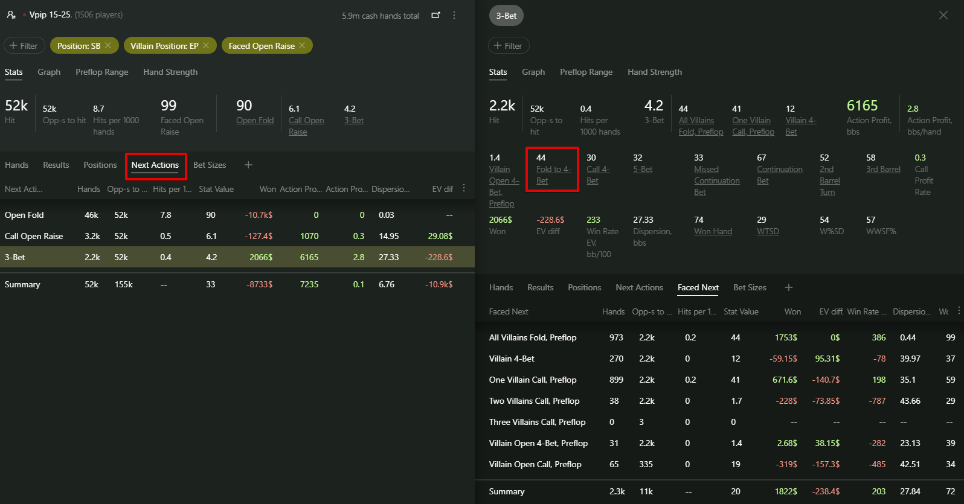
Task: Click the export/share icon beside cash hands total
Action: [435, 15]
